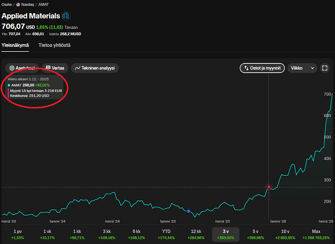
Task: Click the 706,07 price value
Action: click(13, 26)
